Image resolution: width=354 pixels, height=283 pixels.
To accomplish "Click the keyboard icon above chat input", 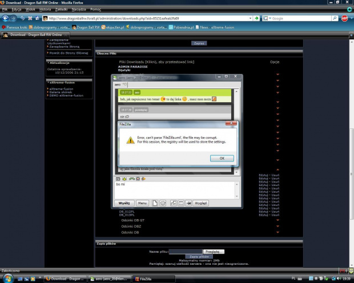I will [x=118, y=179].
